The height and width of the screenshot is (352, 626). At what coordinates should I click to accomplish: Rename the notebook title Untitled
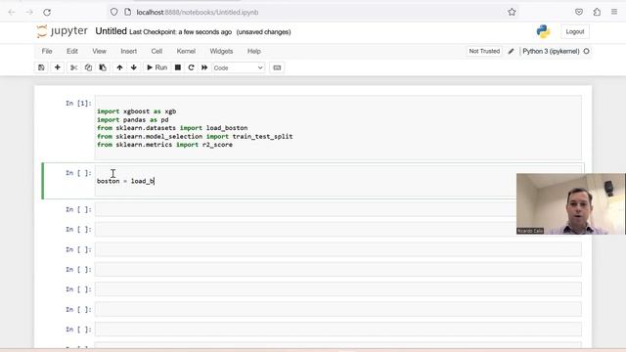(111, 31)
